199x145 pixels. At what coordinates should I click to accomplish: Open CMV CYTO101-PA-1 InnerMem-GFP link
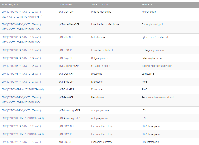(21, 24)
